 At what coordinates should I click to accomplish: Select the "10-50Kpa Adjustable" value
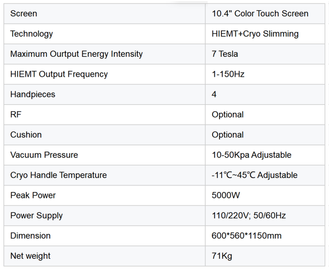coord(252,155)
